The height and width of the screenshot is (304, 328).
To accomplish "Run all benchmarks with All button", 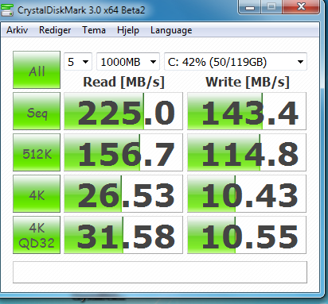I will [x=37, y=70].
